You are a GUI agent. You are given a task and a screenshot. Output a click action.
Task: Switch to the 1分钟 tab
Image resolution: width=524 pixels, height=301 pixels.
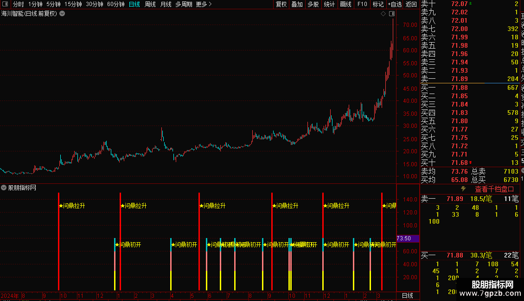(x=35, y=4)
